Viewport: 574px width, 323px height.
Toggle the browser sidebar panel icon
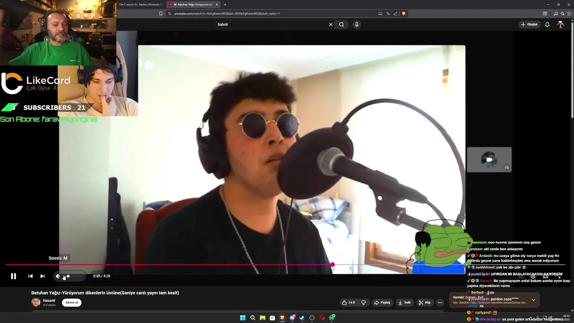pyautogui.click(x=545, y=13)
